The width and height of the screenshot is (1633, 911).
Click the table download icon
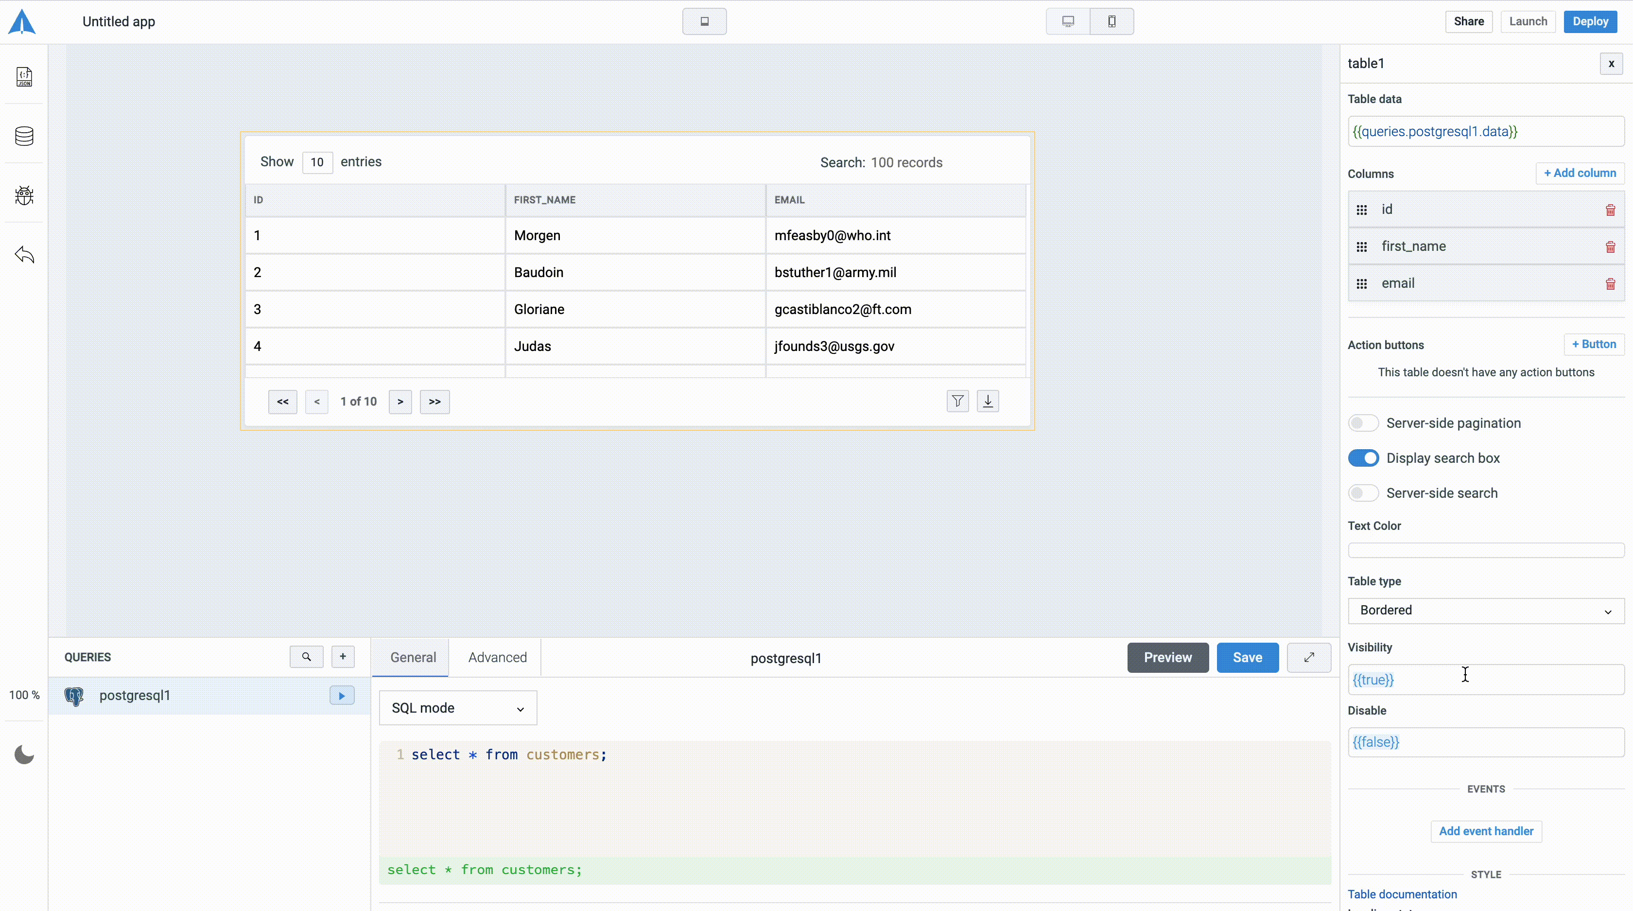(x=988, y=401)
